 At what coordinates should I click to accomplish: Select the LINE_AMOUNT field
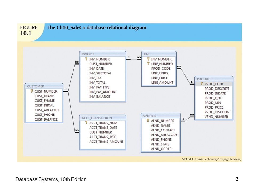coord(162,83)
